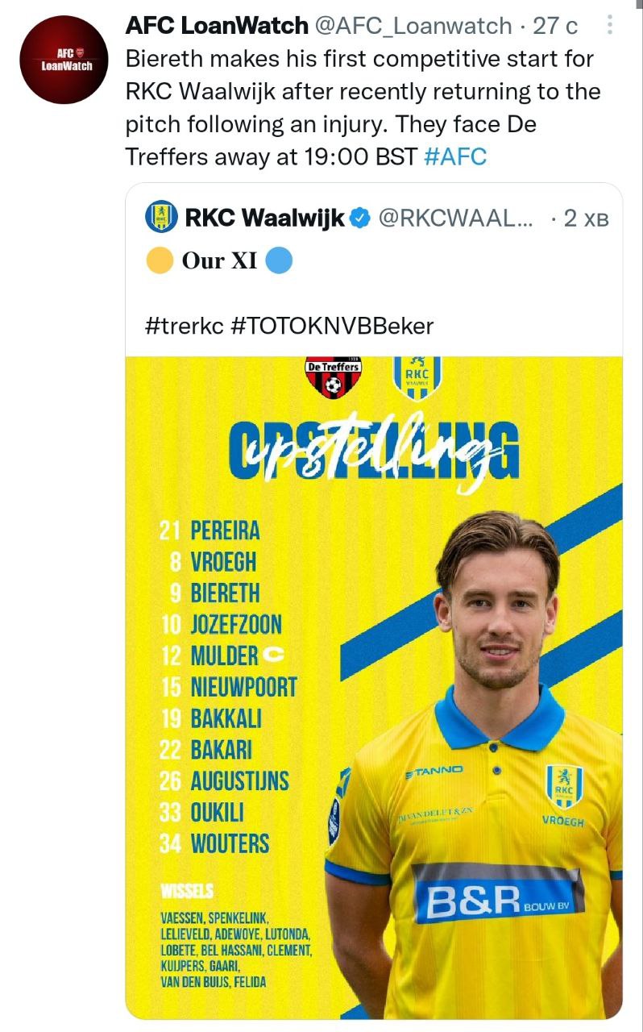The width and height of the screenshot is (643, 1032).
Task: Click the quoted tweet's 2 хв timestamp
Action: tap(586, 218)
